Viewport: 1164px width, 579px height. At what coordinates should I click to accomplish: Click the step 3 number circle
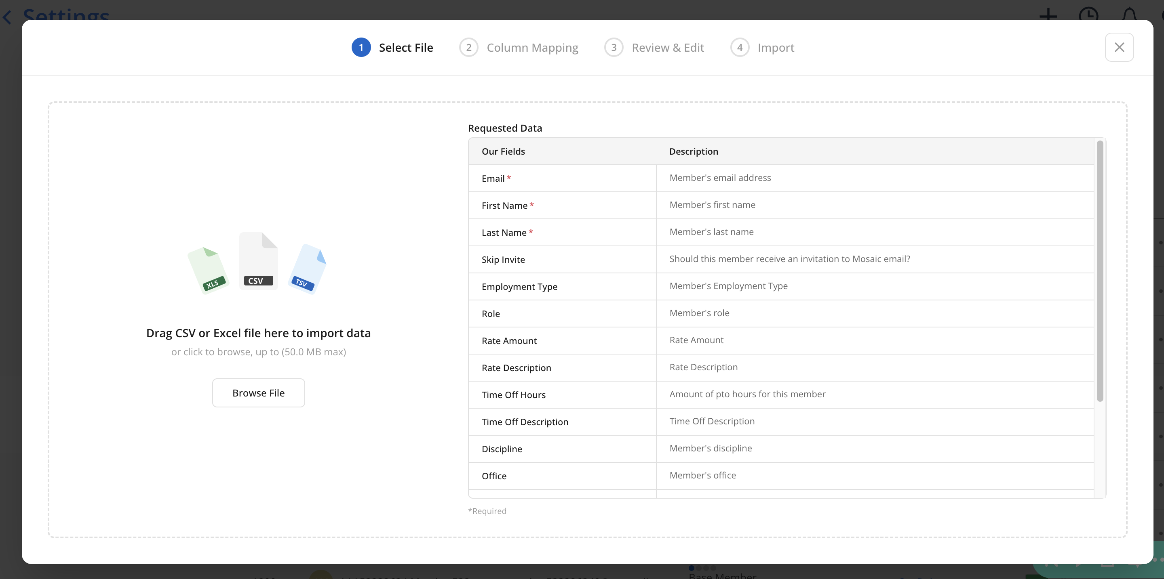(614, 47)
